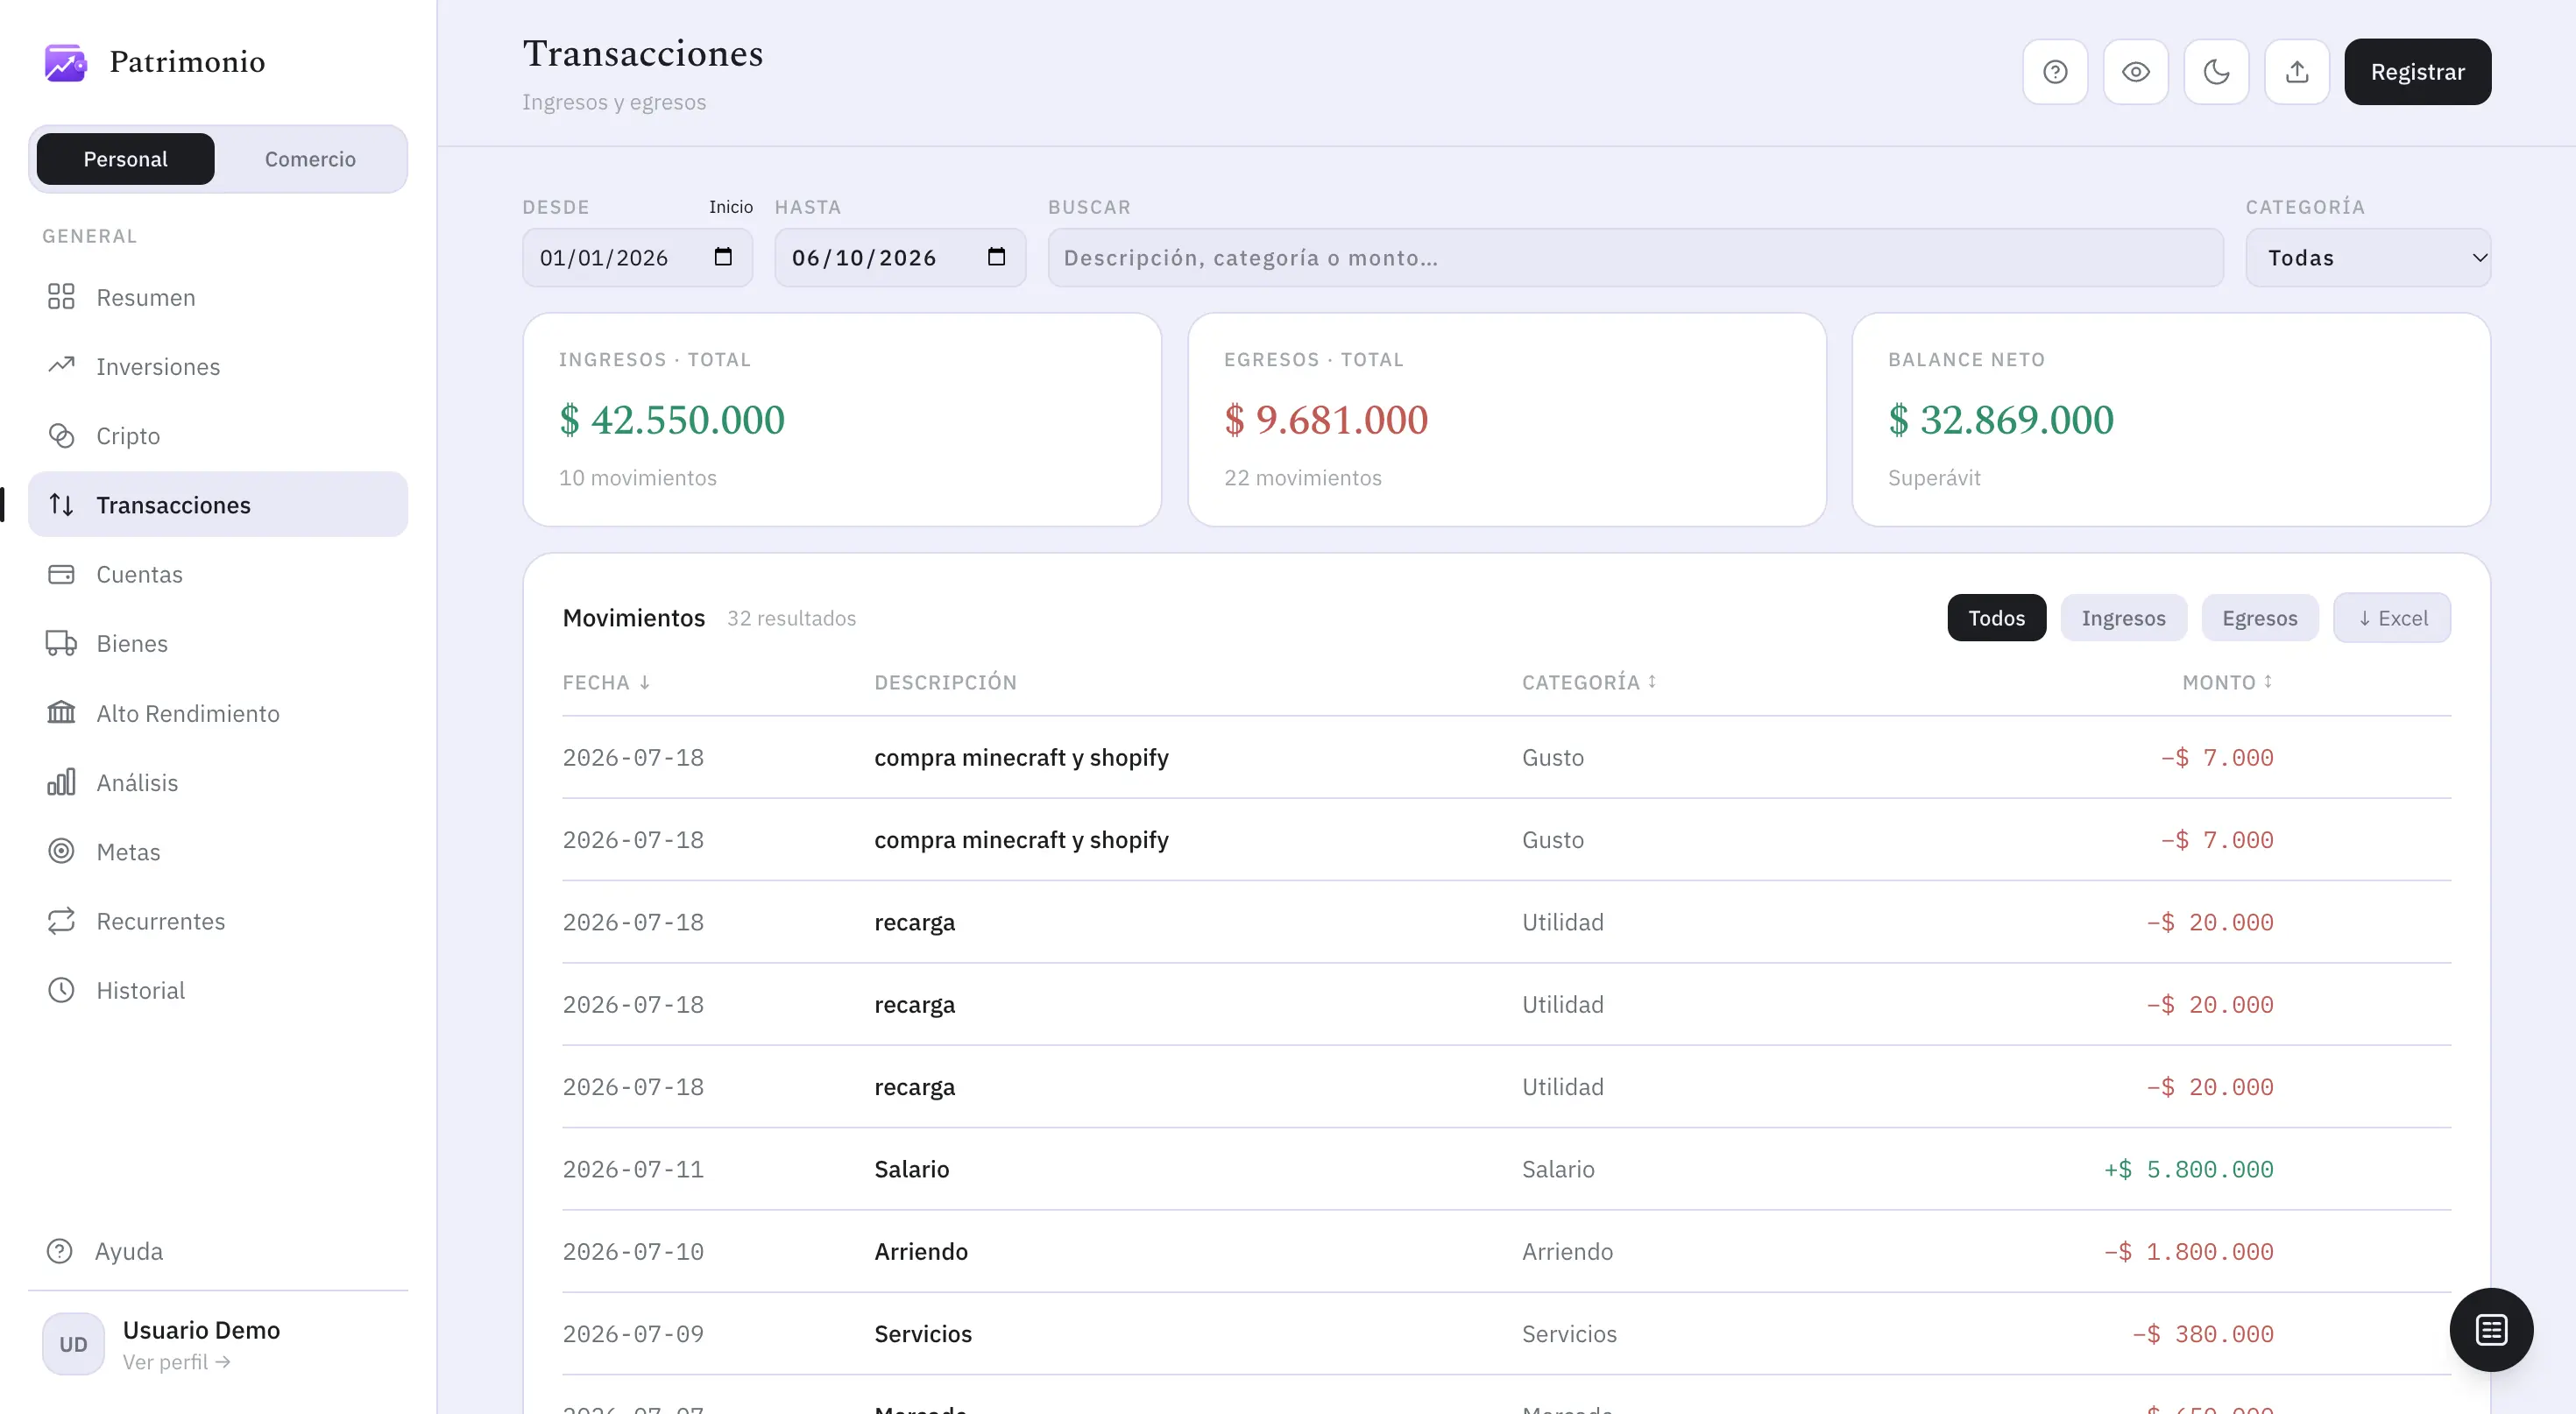2576x1414 pixels.
Task: Filter movements by Egresos
Action: click(2259, 618)
